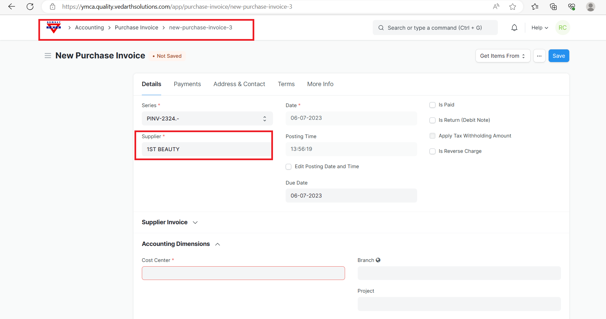The height and width of the screenshot is (319, 606).
Task: Enable the Is Paid checkbox
Action: coord(432,105)
